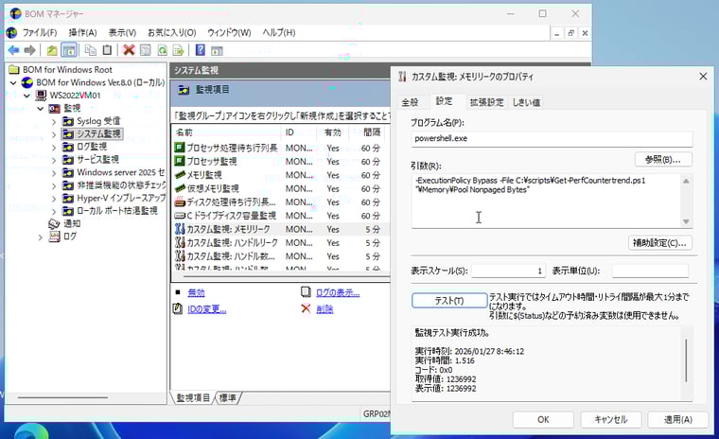Open the 操作(A) menu
Viewport: 719px width, 439px height.
coord(82,32)
